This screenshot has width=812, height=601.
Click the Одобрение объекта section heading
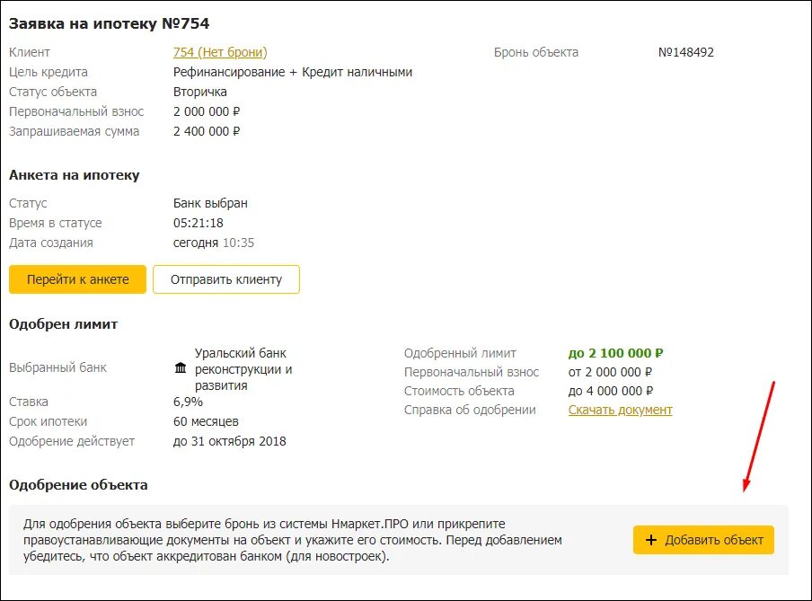pyautogui.click(x=78, y=485)
